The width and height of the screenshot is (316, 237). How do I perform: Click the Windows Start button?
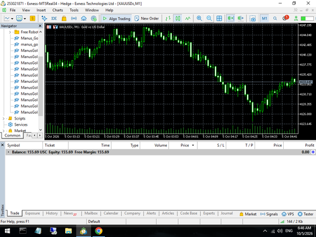(x=8, y=231)
